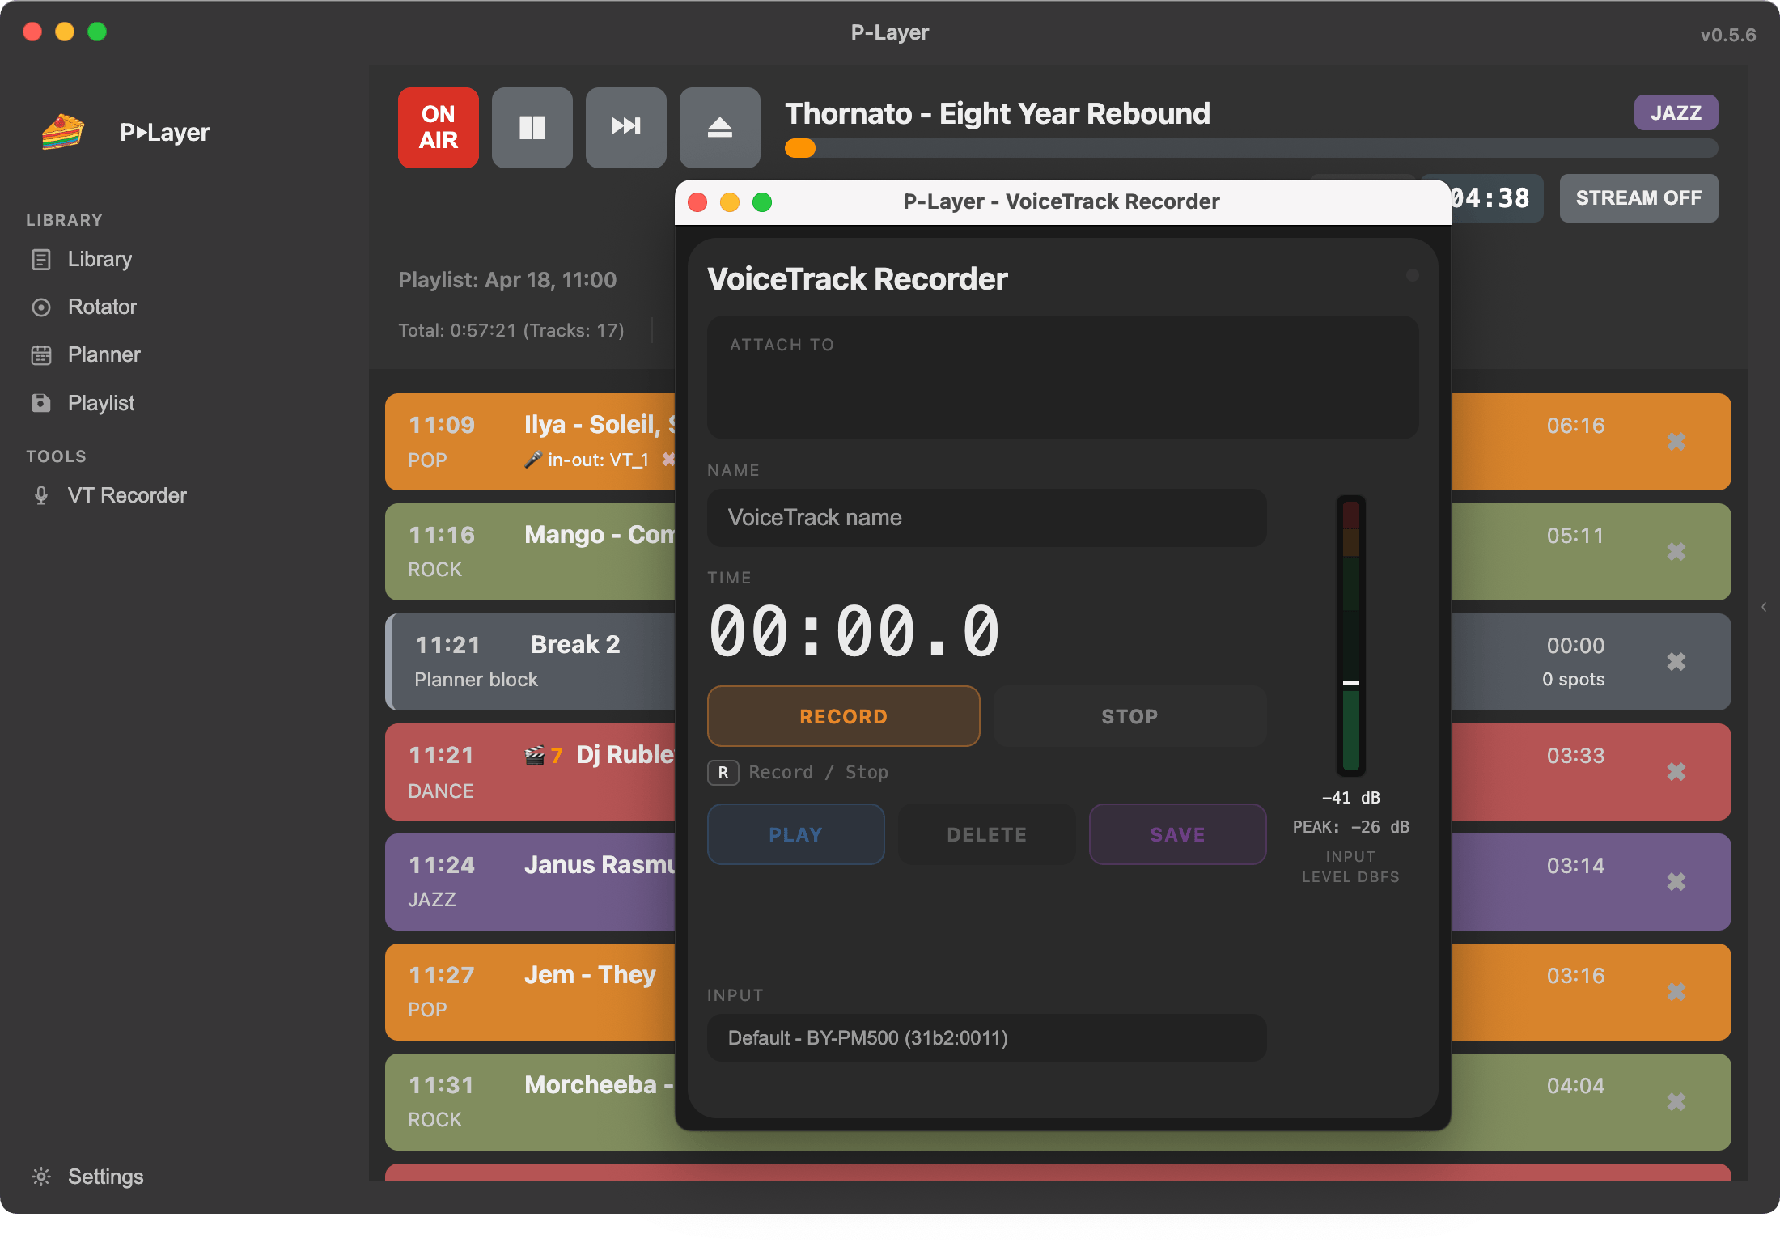
Task: Click the Planner calendar icon
Action: (41, 355)
